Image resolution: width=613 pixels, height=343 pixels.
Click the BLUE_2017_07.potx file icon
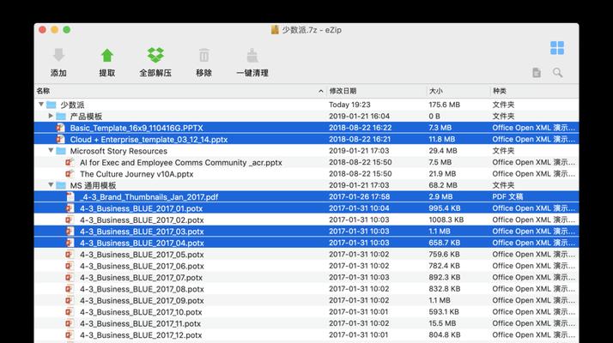coord(70,277)
